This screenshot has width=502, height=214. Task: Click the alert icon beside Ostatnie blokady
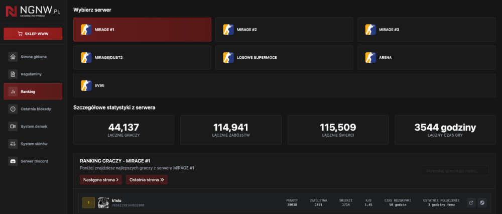13,109
